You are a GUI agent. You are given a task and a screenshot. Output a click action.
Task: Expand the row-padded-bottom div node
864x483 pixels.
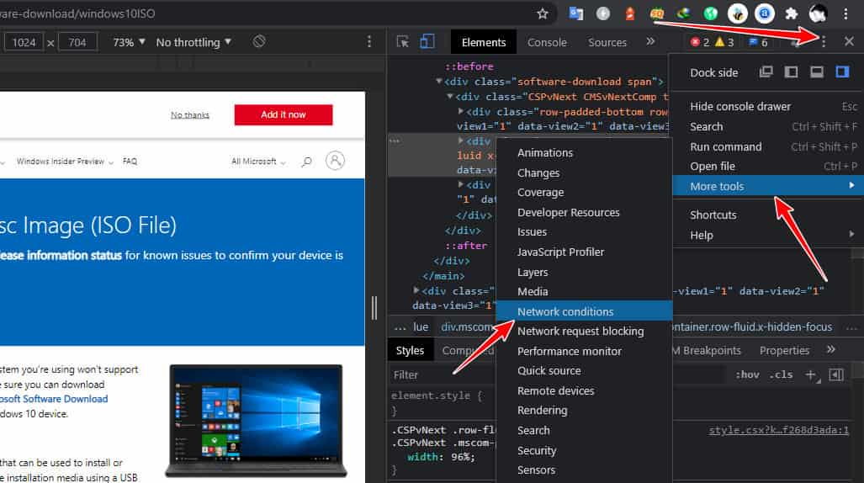tap(461, 111)
